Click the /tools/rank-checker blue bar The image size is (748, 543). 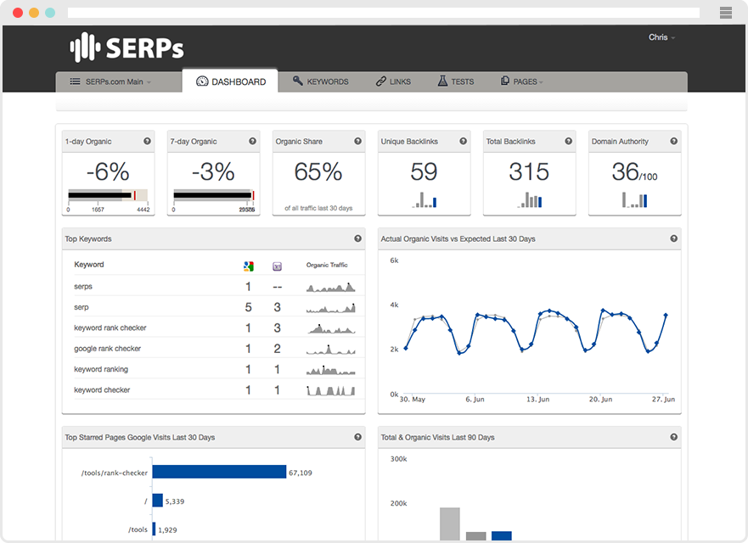pos(219,472)
